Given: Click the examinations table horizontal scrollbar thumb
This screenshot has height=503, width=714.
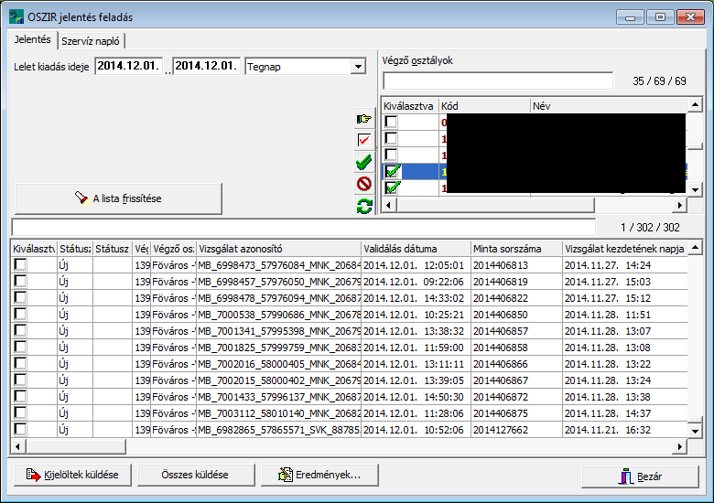Looking at the screenshot, I should tap(75, 446).
